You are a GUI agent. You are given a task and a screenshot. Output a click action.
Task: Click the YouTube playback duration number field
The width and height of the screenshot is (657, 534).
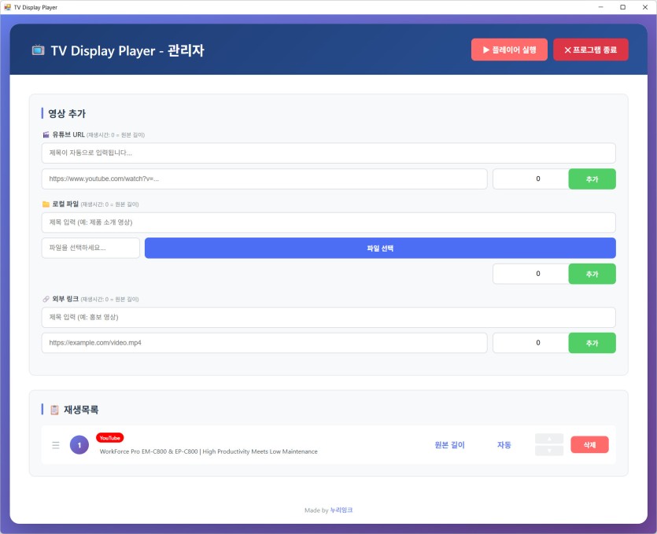[530, 179]
